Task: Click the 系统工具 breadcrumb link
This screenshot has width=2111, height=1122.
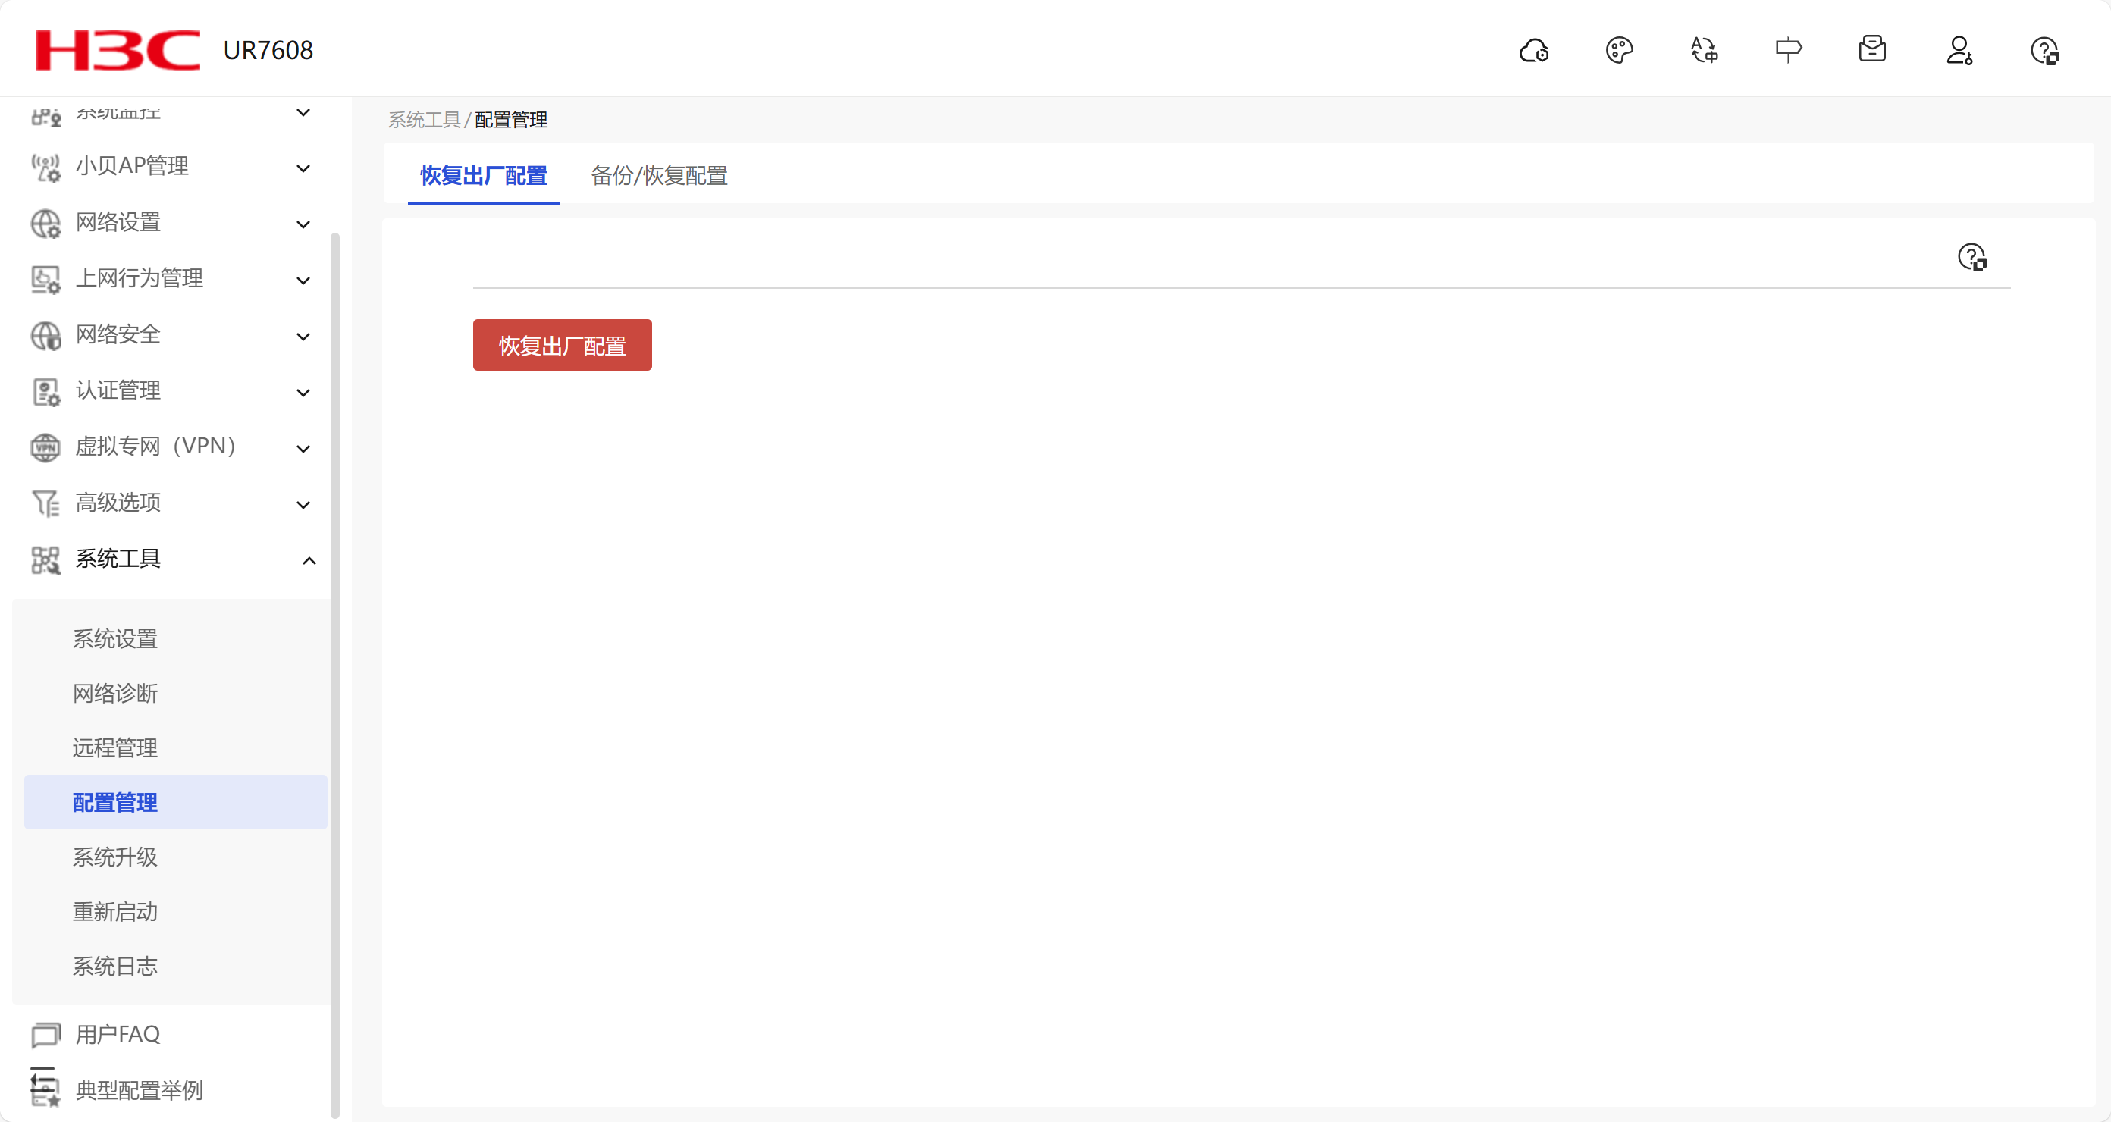Action: tap(424, 120)
